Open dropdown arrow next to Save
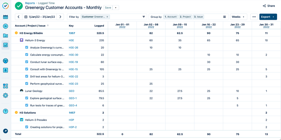This screenshot has width=281, height=140. [116, 8]
